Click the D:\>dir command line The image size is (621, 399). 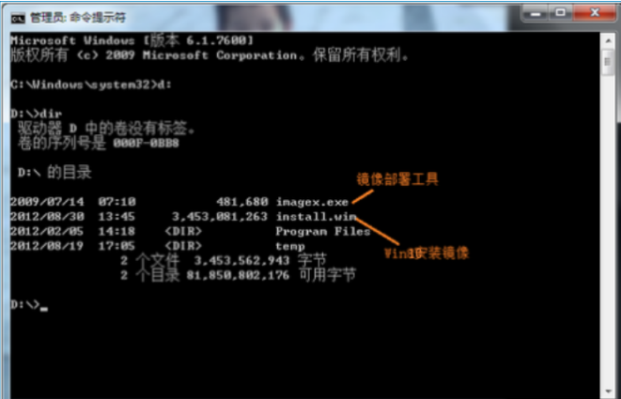[x=36, y=115]
